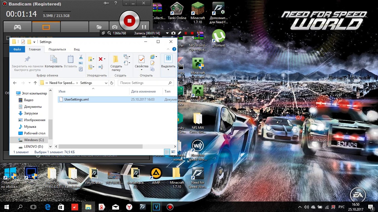
Task: Open delete options dropdown arrow
Action: coord(105,59)
